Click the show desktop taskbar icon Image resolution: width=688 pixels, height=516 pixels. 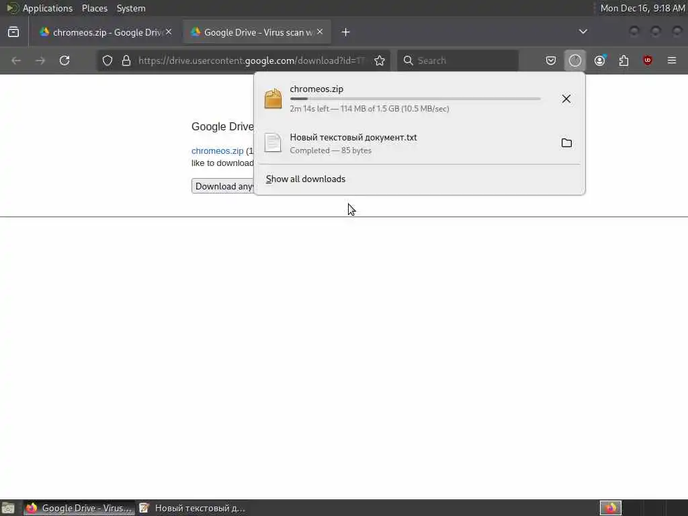(x=8, y=508)
